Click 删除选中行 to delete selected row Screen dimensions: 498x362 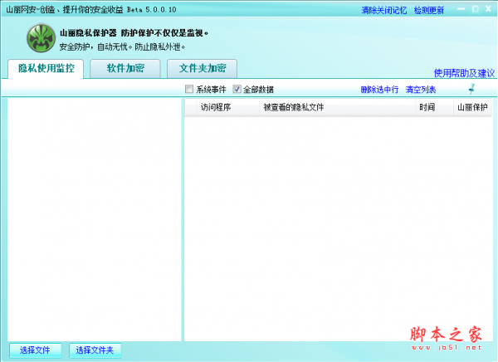pos(379,90)
